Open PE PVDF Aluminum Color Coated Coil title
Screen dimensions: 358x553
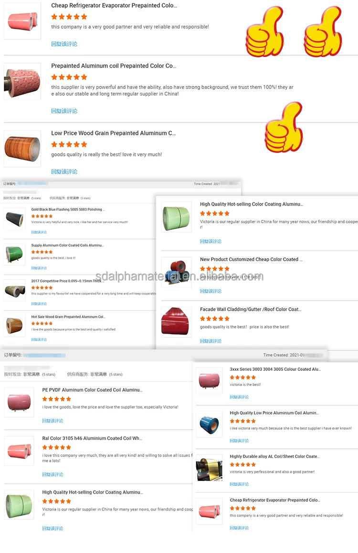click(92, 390)
